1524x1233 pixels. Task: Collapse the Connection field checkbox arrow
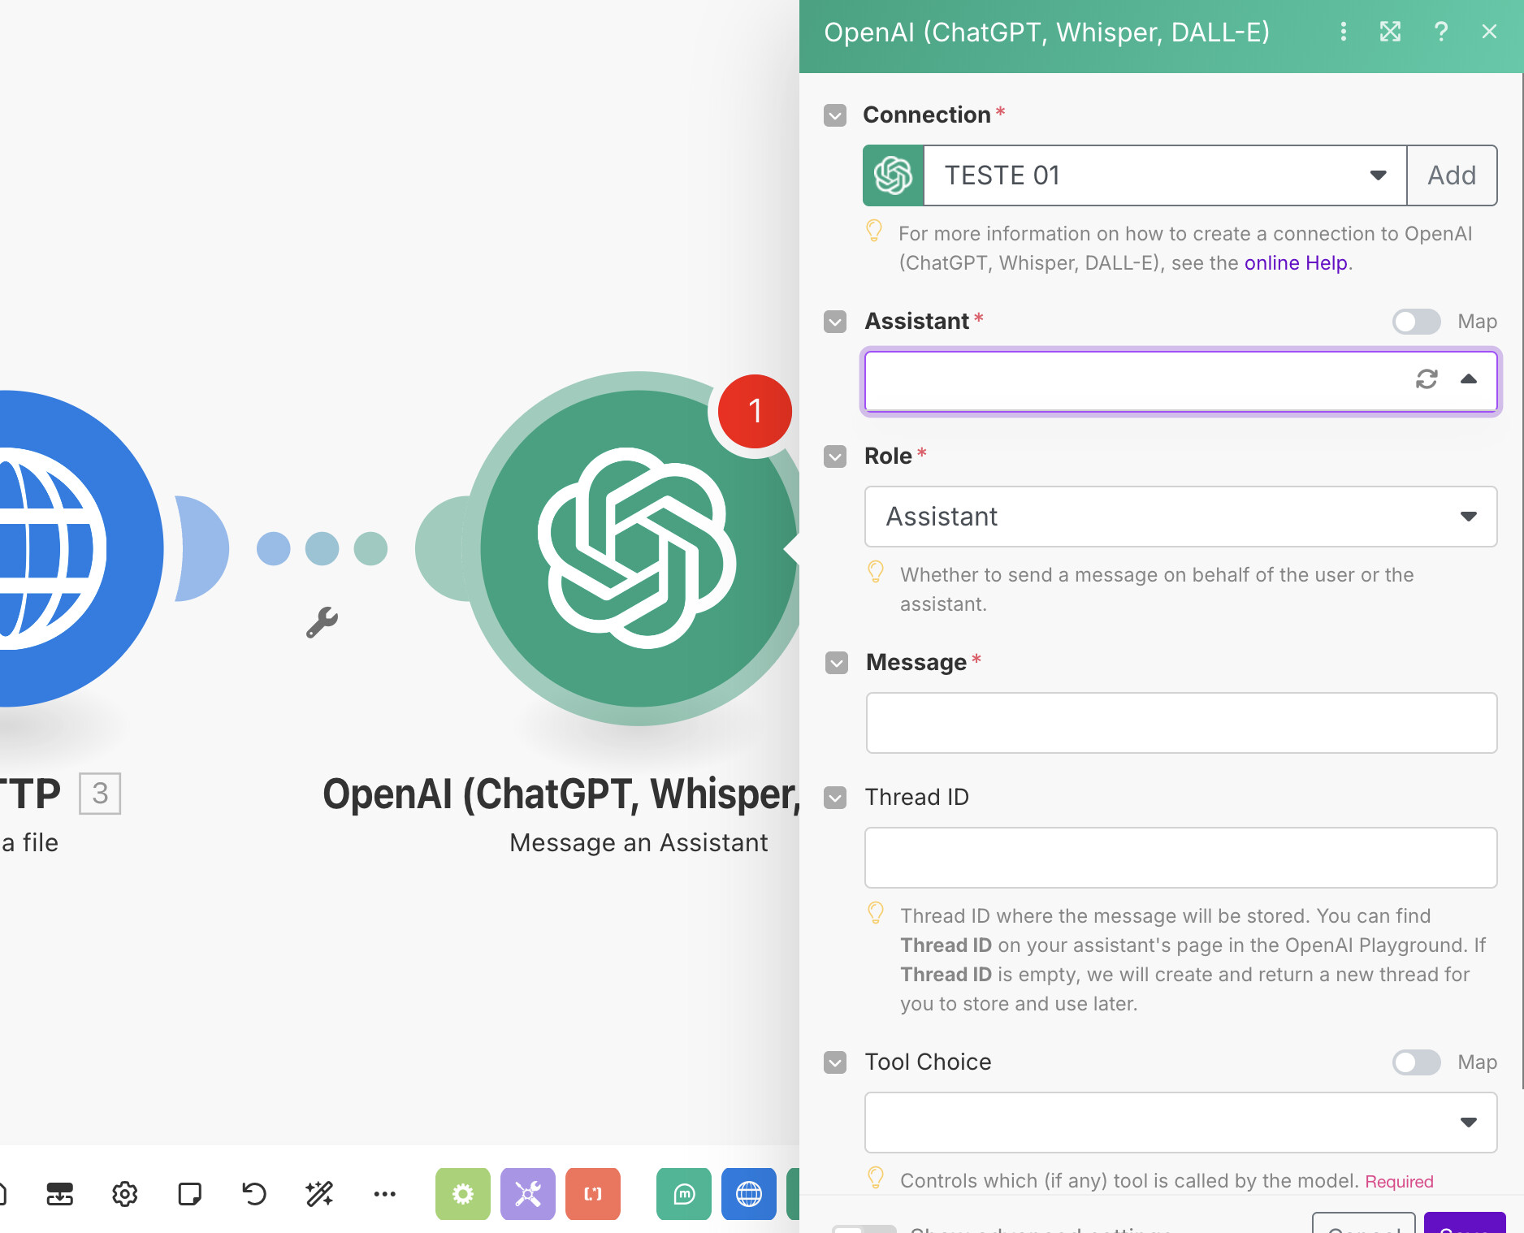click(835, 115)
